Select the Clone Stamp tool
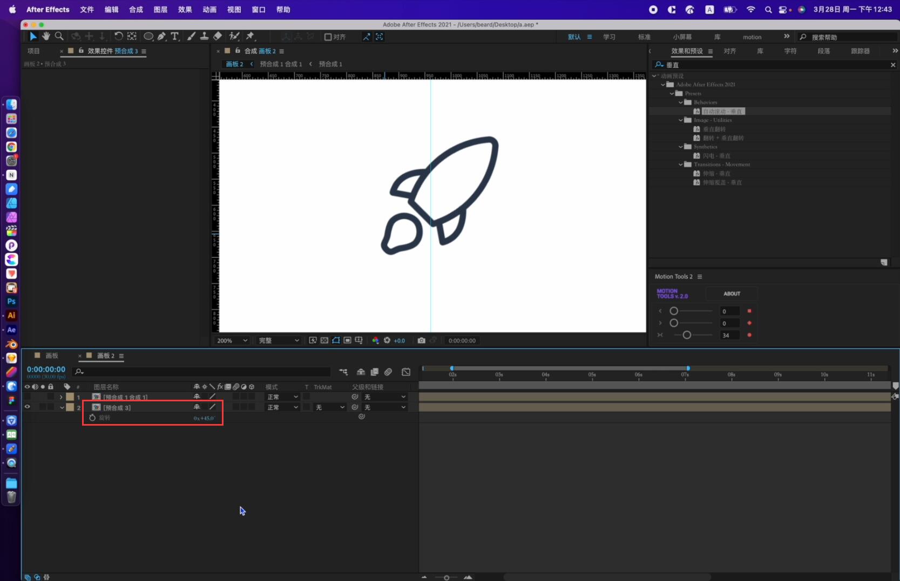The width and height of the screenshot is (900, 581). click(205, 36)
